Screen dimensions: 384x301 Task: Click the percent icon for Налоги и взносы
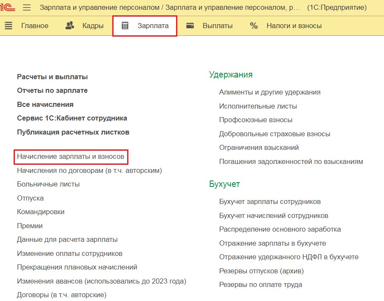(254, 26)
